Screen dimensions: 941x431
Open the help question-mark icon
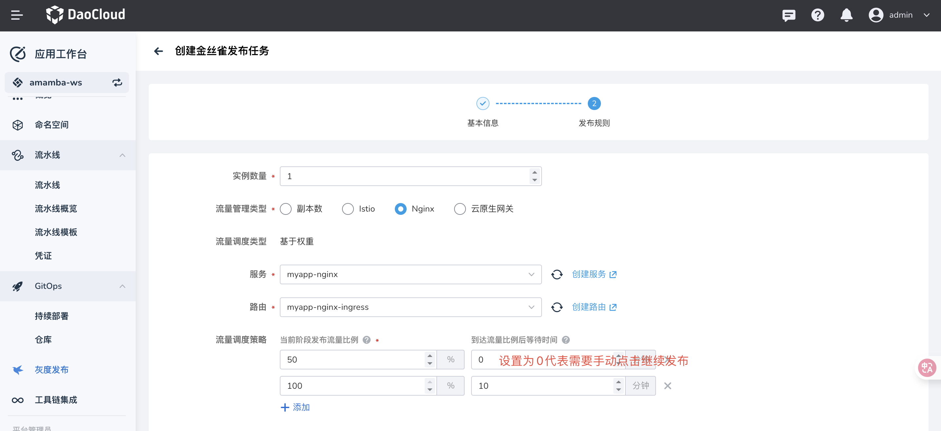(x=818, y=15)
